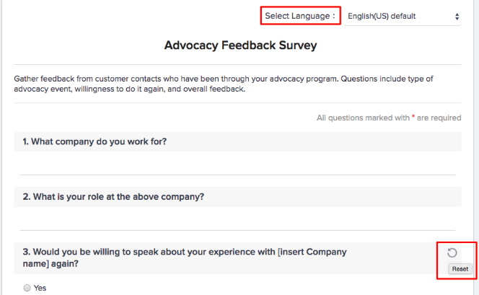Open the English(US) default language dropdown
Screen dimensions: 479x295
(x=402, y=16)
